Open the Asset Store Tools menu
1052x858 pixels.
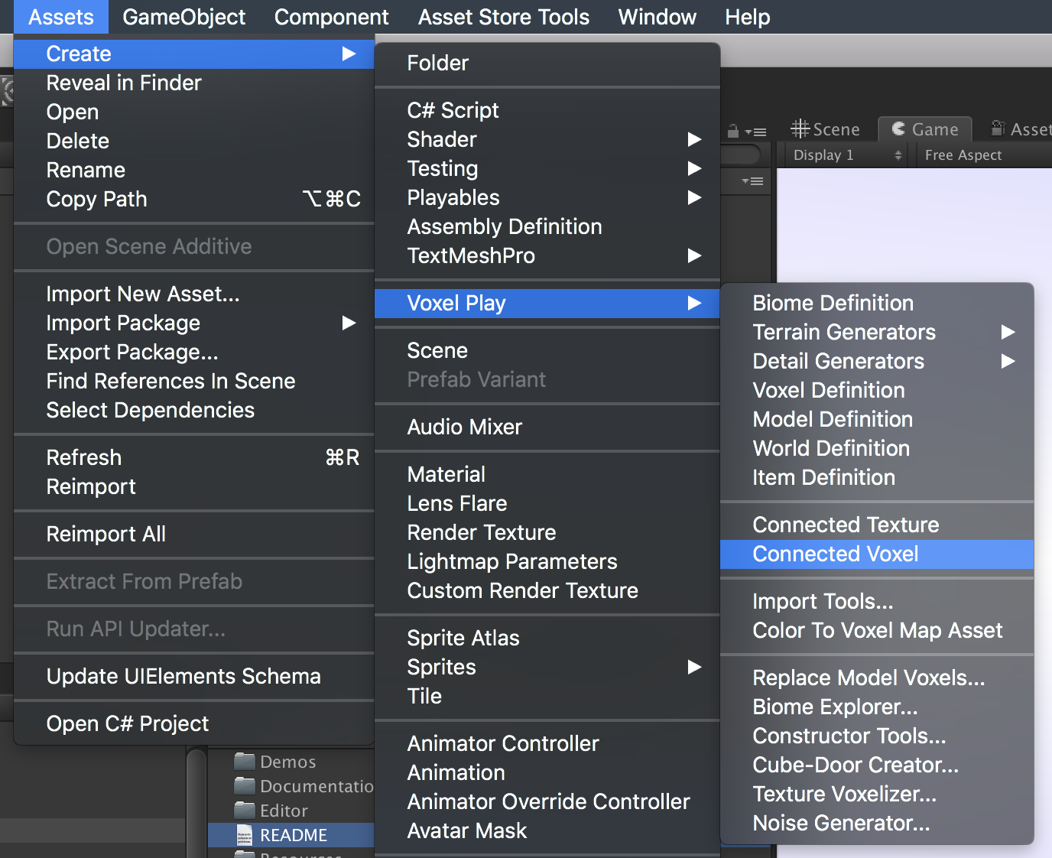(x=504, y=17)
